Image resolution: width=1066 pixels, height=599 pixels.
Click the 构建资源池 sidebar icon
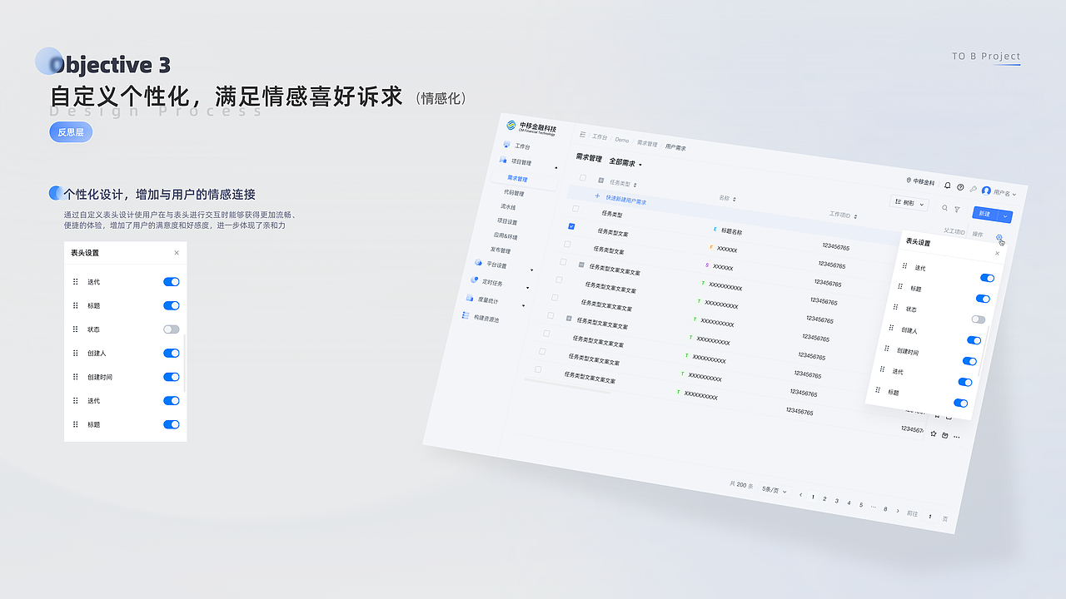(x=466, y=315)
